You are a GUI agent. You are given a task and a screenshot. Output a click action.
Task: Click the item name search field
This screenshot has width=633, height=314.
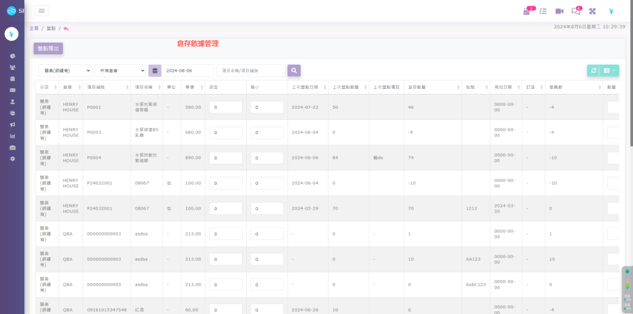pos(251,70)
